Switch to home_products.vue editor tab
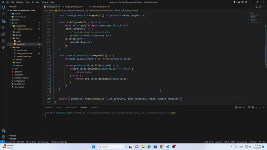 (x=99, y=7)
